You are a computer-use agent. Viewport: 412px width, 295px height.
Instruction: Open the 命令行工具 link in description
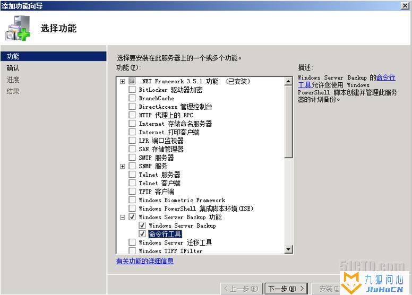coord(386,77)
